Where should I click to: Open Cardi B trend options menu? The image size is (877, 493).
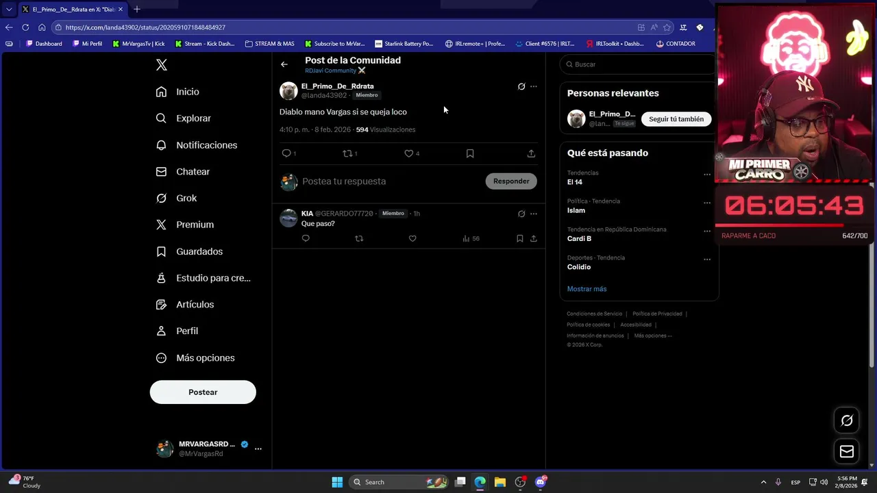707,231
